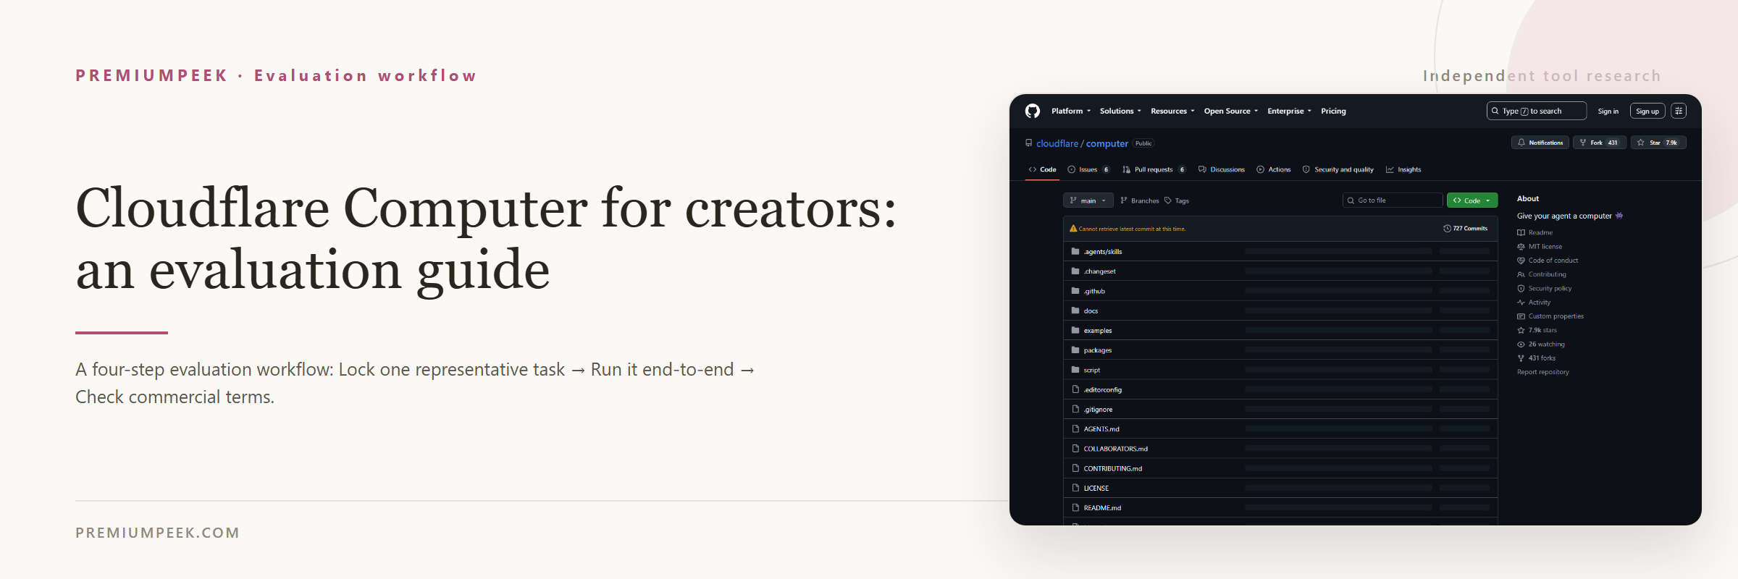Click the purple alien emoji in About
Viewport: 1738px width, 579px height.
1619,216
